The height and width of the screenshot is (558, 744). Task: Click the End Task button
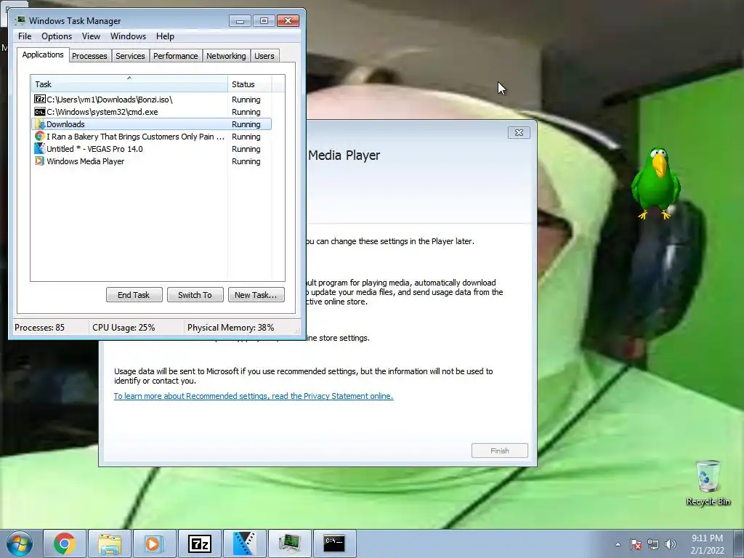pos(134,295)
